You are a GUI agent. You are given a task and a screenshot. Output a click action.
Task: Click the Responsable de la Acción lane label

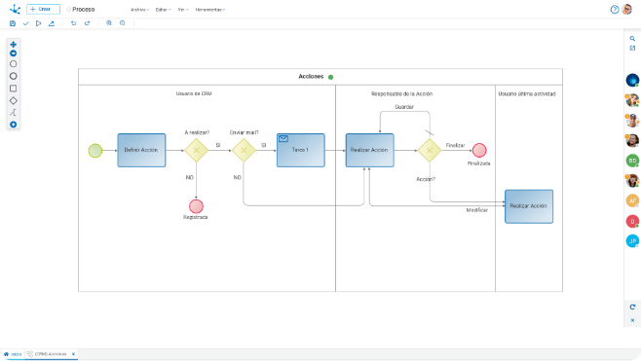click(402, 93)
